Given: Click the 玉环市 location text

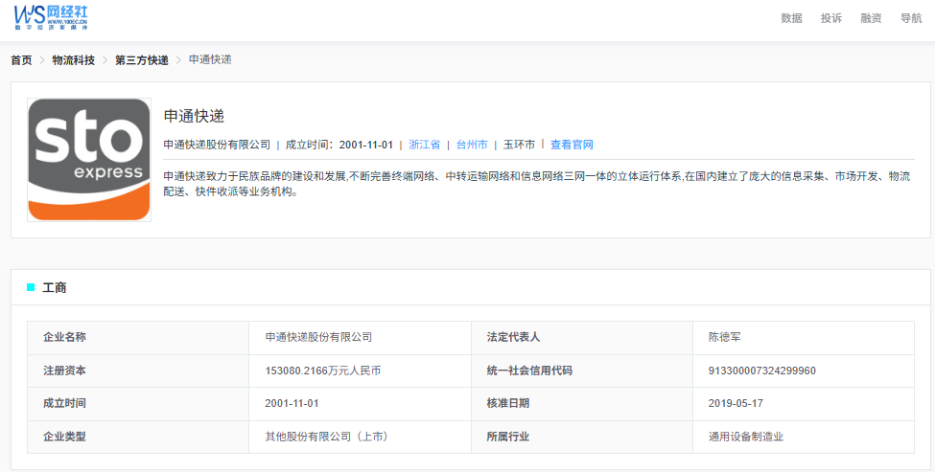Looking at the screenshot, I should 519,145.
